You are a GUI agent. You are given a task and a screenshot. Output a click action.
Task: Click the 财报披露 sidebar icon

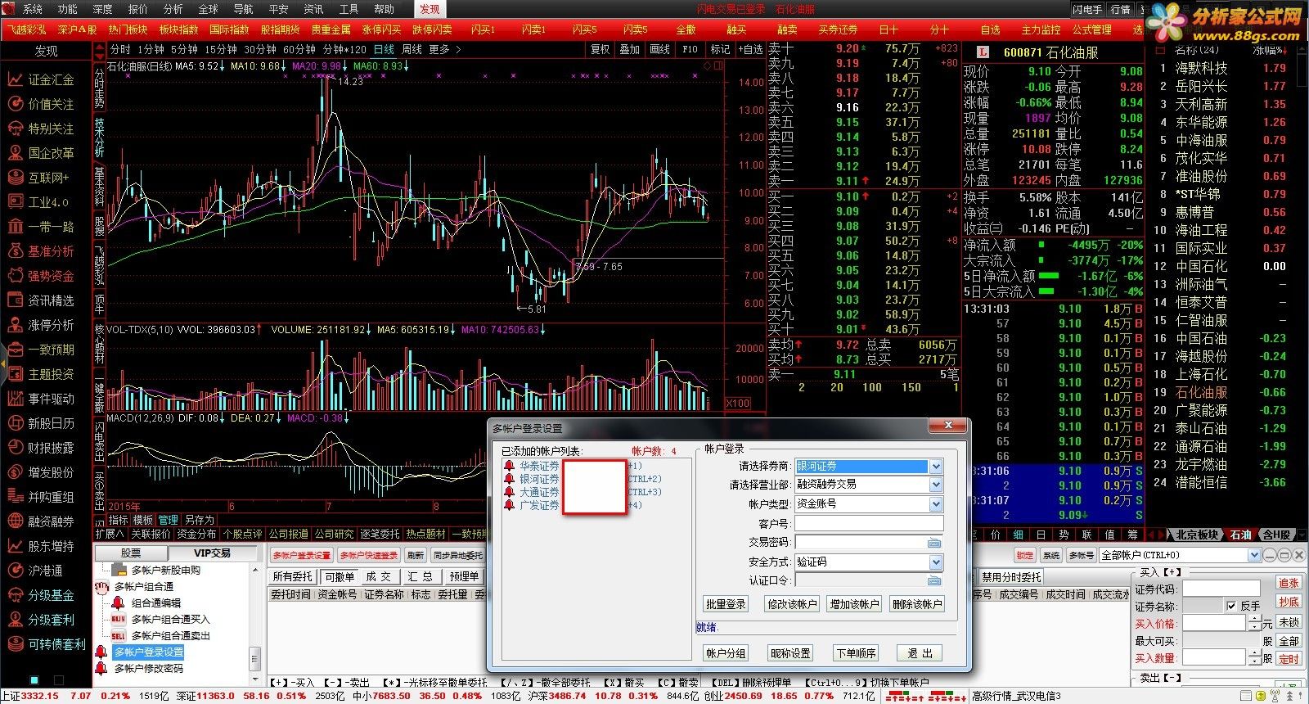point(15,448)
